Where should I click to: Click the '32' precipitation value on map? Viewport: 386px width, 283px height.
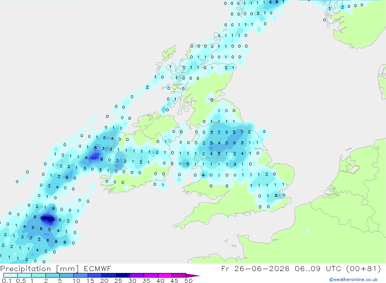[51, 219]
